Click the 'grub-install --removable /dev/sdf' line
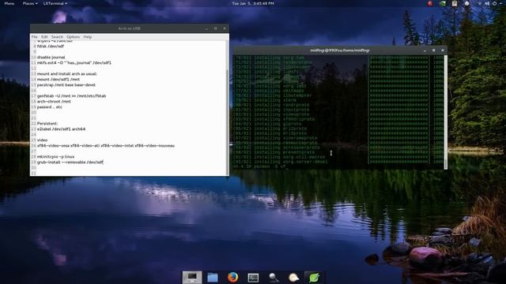Image resolution: width=506 pixels, height=284 pixels. [70, 163]
